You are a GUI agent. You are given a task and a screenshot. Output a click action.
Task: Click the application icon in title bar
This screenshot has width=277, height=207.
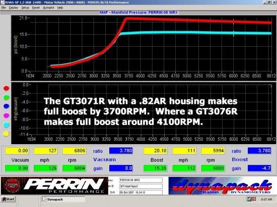3,3
